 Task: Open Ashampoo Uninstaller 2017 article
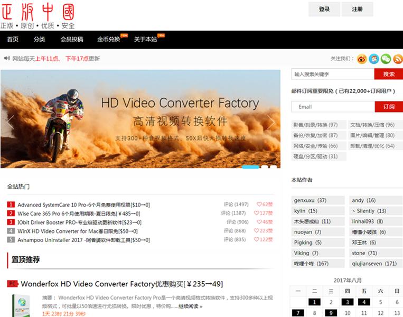tap(84, 240)
